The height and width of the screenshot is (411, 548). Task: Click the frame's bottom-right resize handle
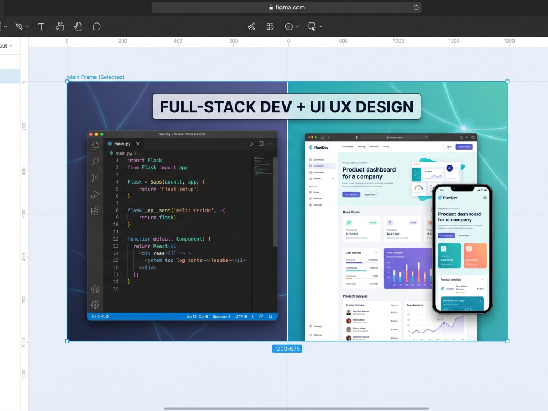click(507, 341)
